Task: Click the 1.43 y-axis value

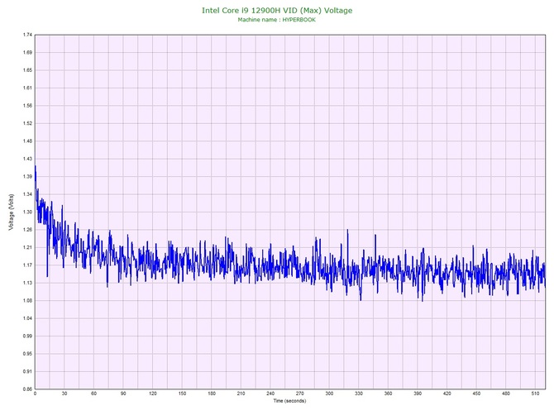Action: [27, 159]
